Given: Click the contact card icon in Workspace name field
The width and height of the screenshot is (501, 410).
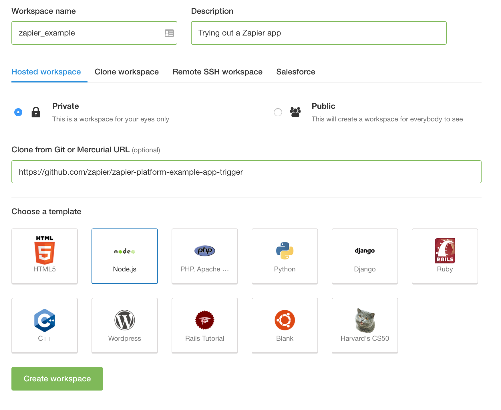Looking at the screenshot, I should (x=169, y=33).
